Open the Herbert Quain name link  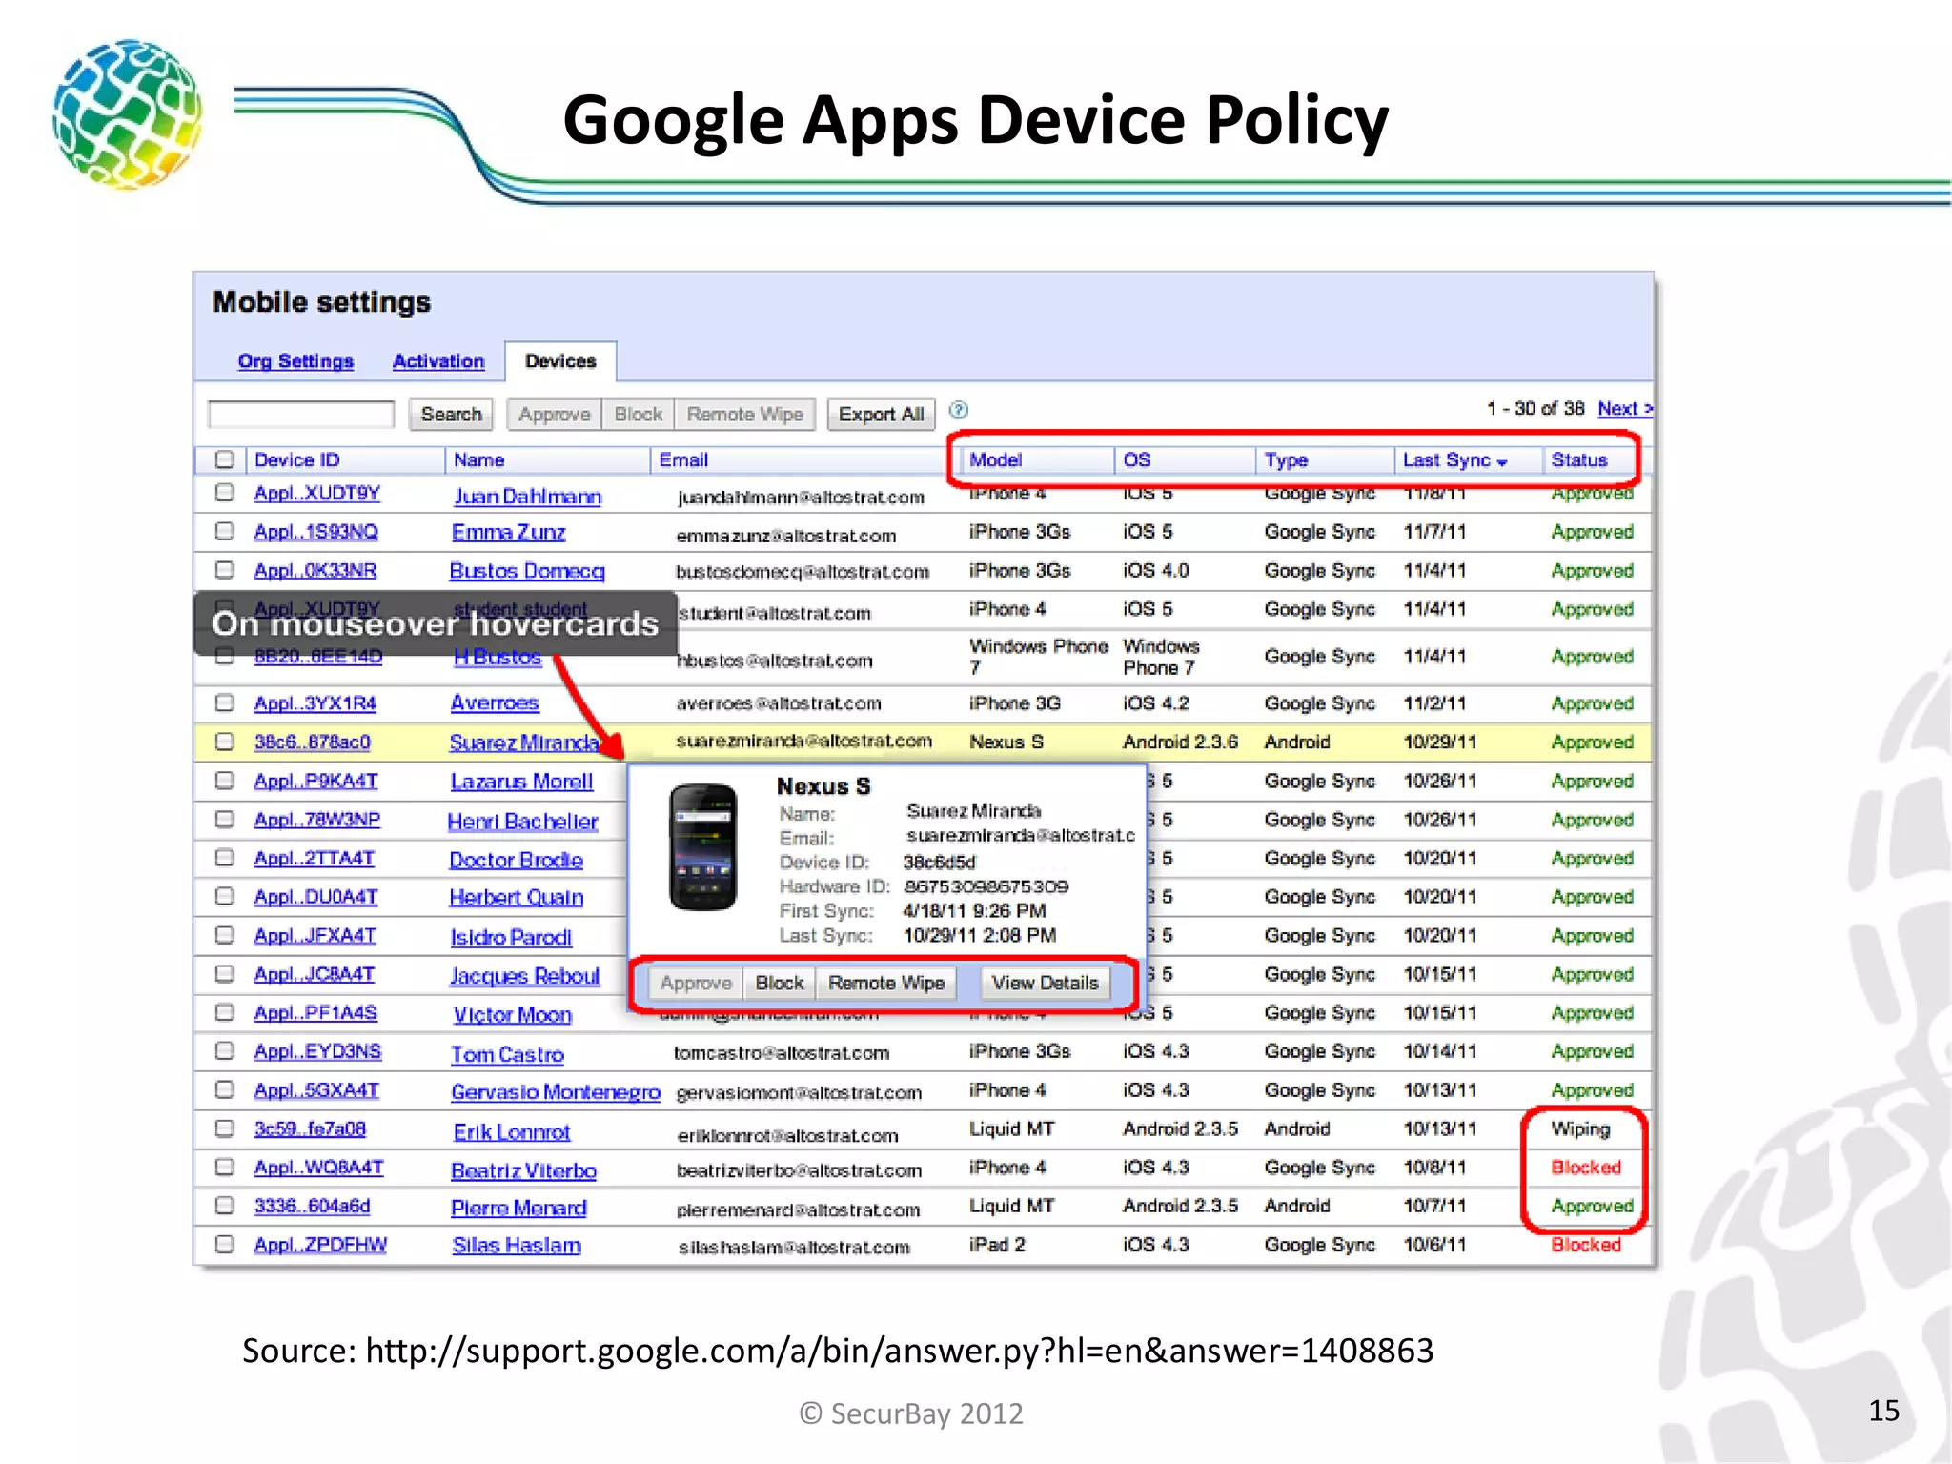coord(516,898)
